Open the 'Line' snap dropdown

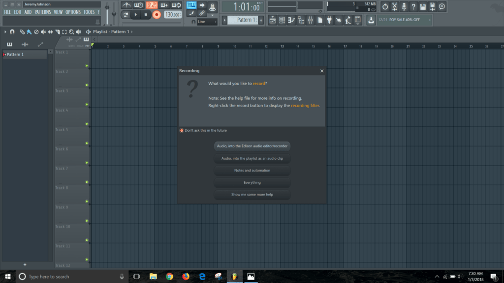[202, 22]
